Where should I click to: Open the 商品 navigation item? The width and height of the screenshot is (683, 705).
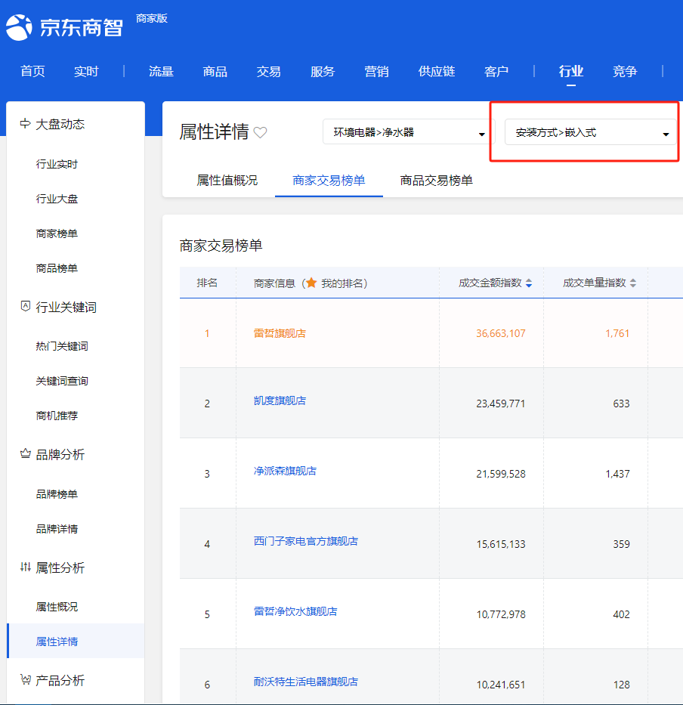point(215,71)
